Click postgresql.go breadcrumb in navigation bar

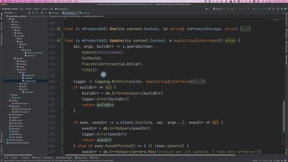click(62, 9)
